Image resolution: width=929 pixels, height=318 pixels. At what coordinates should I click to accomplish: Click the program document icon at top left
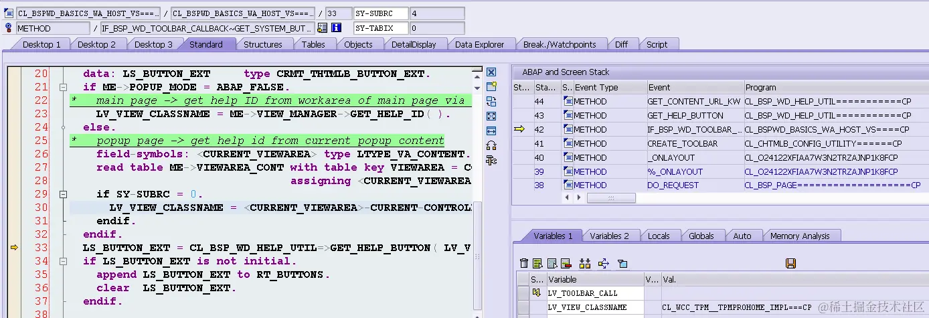tap(8, 13)
